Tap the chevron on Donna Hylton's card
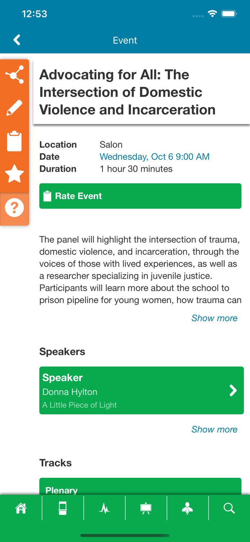 pyautogui.click(x=233, y=390)
